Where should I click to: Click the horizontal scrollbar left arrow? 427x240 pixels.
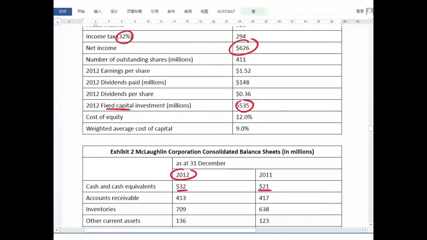click(56, 230)
